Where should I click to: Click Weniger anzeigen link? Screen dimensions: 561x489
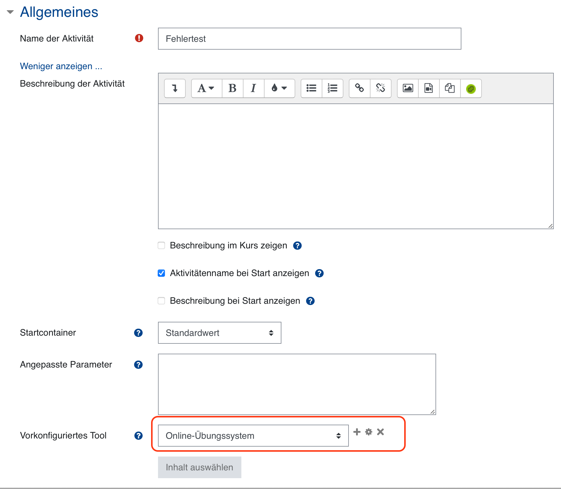click(x=61, y=66)
